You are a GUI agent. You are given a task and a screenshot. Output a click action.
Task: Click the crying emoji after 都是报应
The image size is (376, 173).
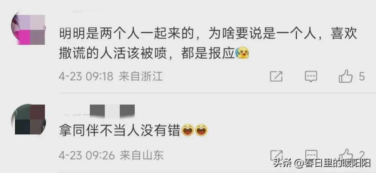[x=242, y=53]
